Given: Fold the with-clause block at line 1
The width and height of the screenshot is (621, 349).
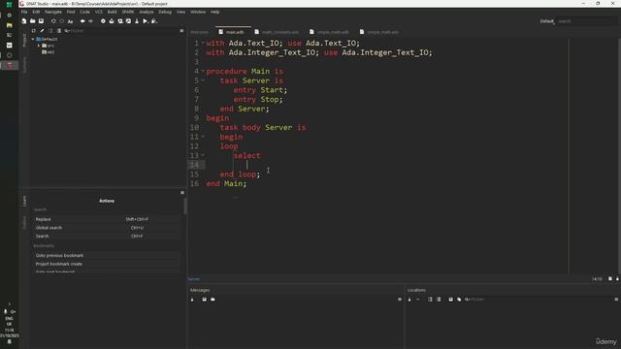Looking at the screenshot, I should coord(203,43).
